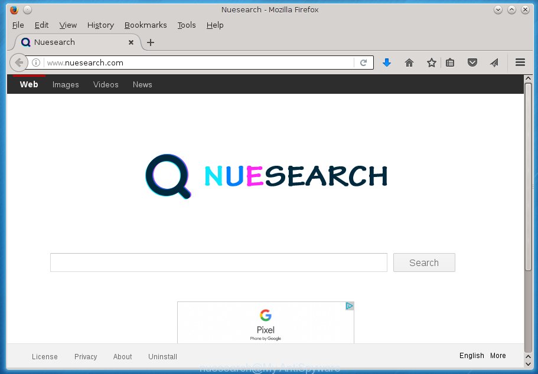Open the Help menu
Image resolution: width=538 pixels, height=374 pixels.
(215, 25)
